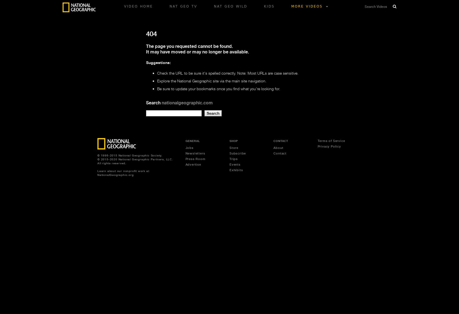459x314 pixels.
Task: Open the Terms of Service link
Action: point(331,141)
